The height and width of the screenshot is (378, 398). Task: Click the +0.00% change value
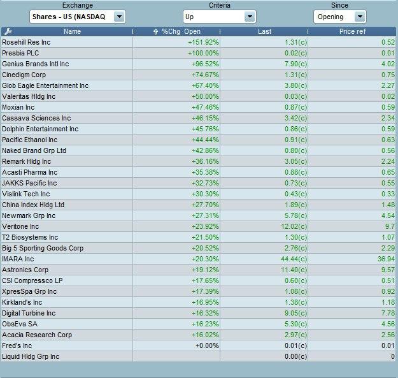[207, 345]
